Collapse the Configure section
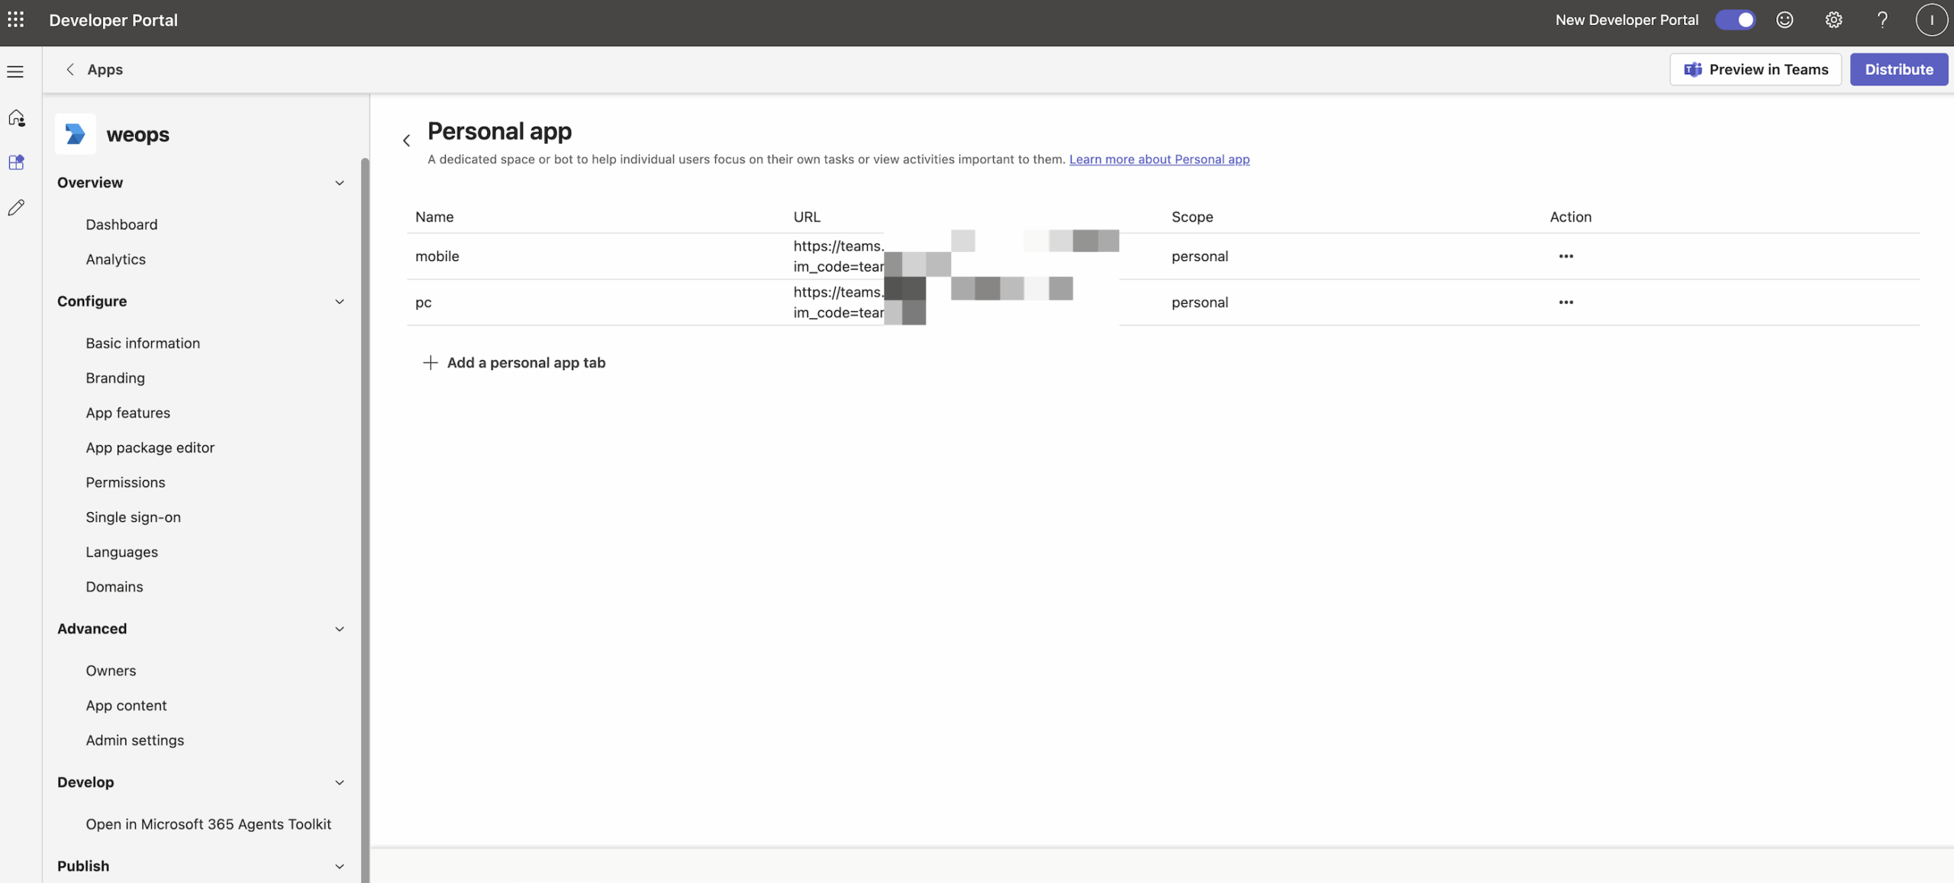 (x=340, y=301)
